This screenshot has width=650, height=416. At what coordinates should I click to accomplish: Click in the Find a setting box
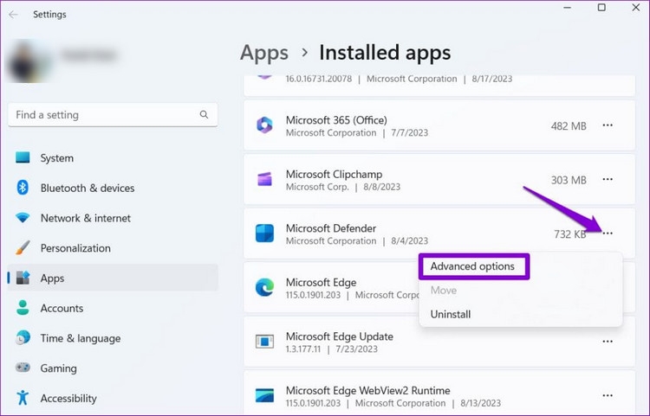(x=113, y=114)
